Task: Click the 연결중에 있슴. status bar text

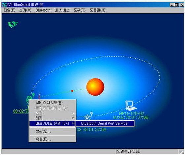Action: point(129,151)
